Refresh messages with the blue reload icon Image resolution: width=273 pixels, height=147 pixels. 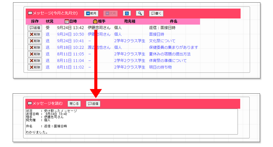click(x=127, y=13)
